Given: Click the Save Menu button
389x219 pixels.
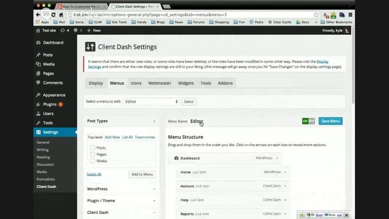Looking at the screenshot, I should coord(331,121).
